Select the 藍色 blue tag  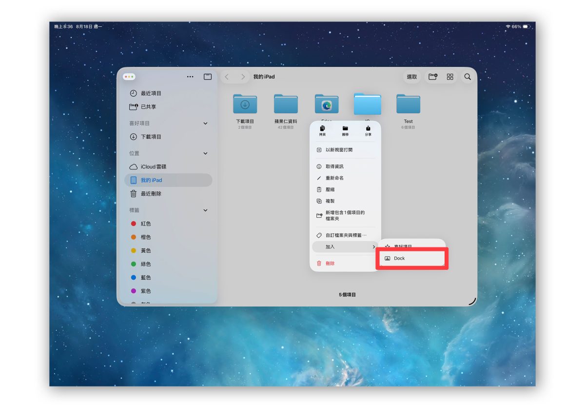168,277
